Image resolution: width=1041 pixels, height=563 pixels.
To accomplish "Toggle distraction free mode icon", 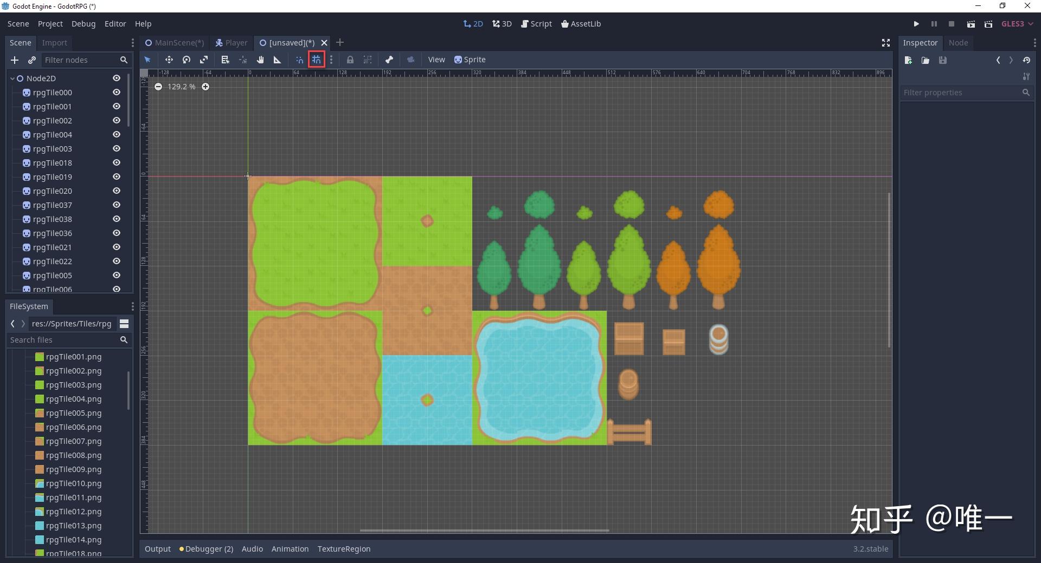I will tap(886, 43).
